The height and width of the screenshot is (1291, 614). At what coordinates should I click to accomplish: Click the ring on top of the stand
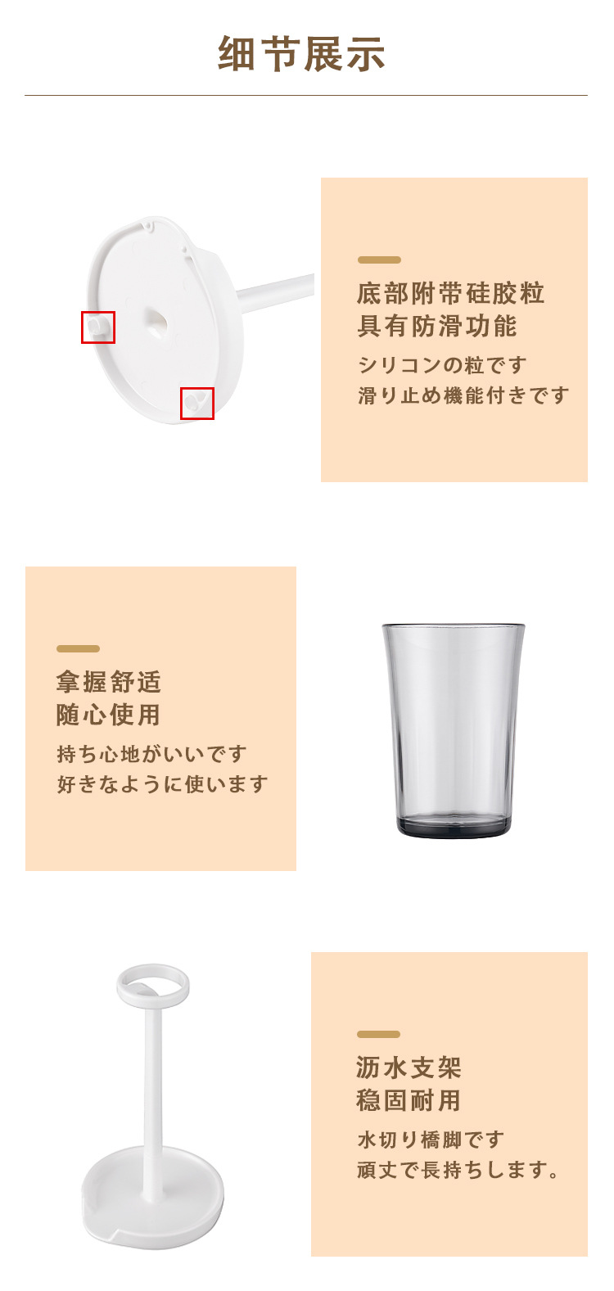pyautogui.click(x=153, y=986)
